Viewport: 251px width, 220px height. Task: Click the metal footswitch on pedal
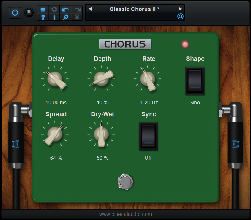tap(125, 182)
